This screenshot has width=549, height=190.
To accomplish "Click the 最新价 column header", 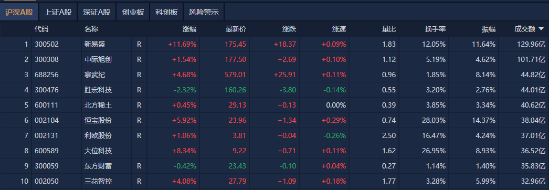I will [236, 29].
